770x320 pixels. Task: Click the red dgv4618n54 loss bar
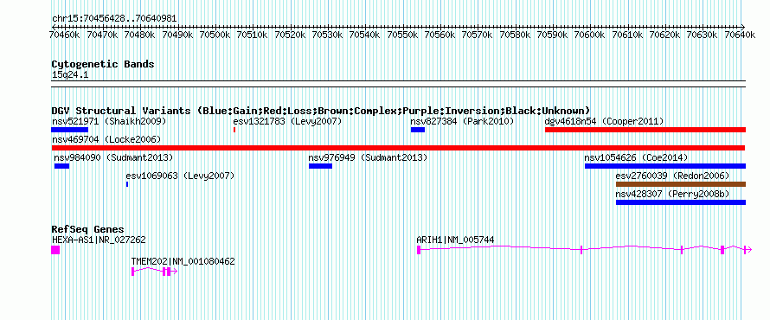(x=645, y=130)
